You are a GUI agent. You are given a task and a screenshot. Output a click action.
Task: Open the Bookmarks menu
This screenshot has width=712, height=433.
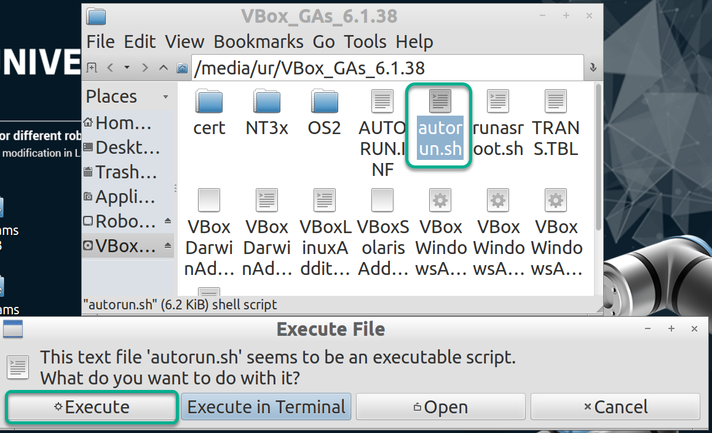tap(258, 42)
